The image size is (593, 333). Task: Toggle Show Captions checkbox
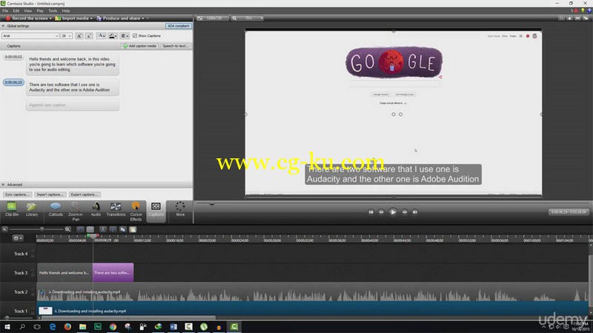point(135,36)
